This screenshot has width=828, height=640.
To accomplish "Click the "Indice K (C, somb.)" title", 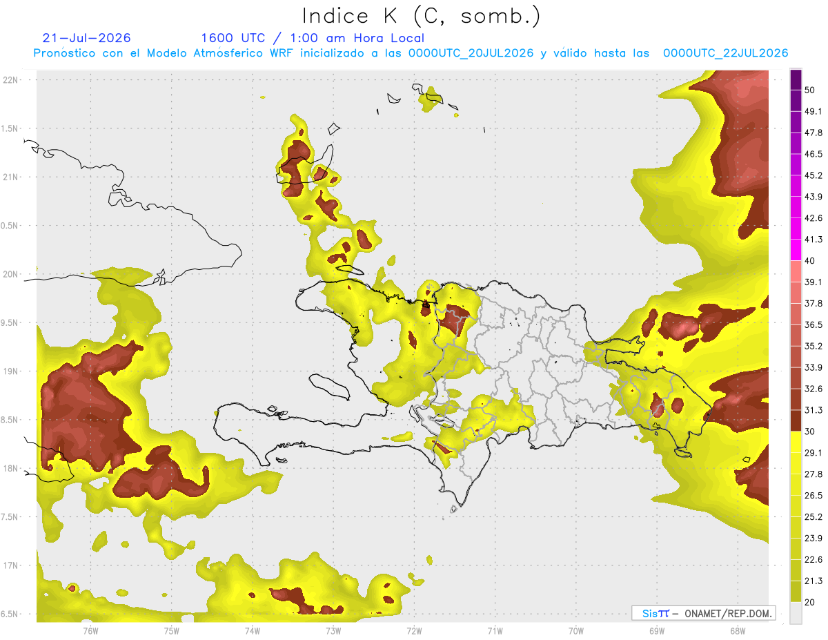I will (421, 16).
